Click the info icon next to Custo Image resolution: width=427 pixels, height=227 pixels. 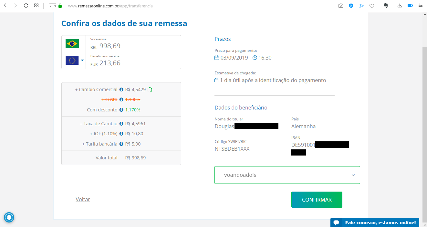(x=121, y=99)
